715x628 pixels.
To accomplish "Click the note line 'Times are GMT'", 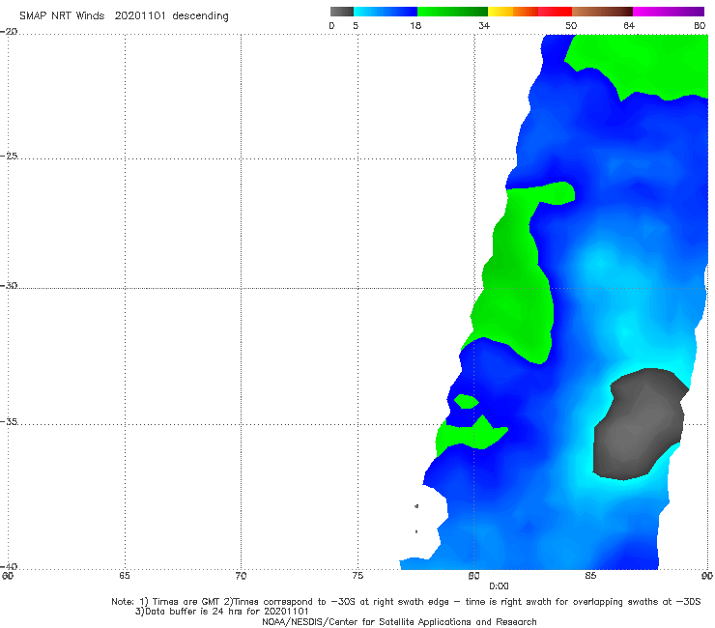I will [x=186, y=602].
